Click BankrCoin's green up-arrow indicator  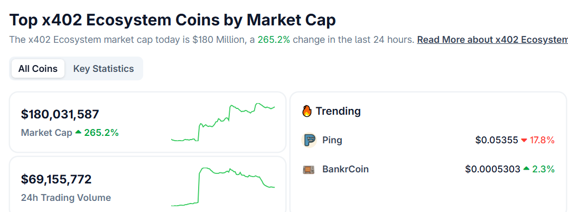click(x=526, y=169)
